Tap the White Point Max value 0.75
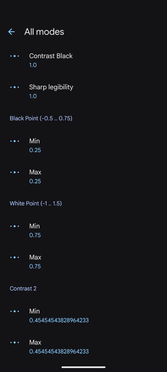The height and width of the screenshot is (372, 167). pyautogui.click(x=35, y=266)
